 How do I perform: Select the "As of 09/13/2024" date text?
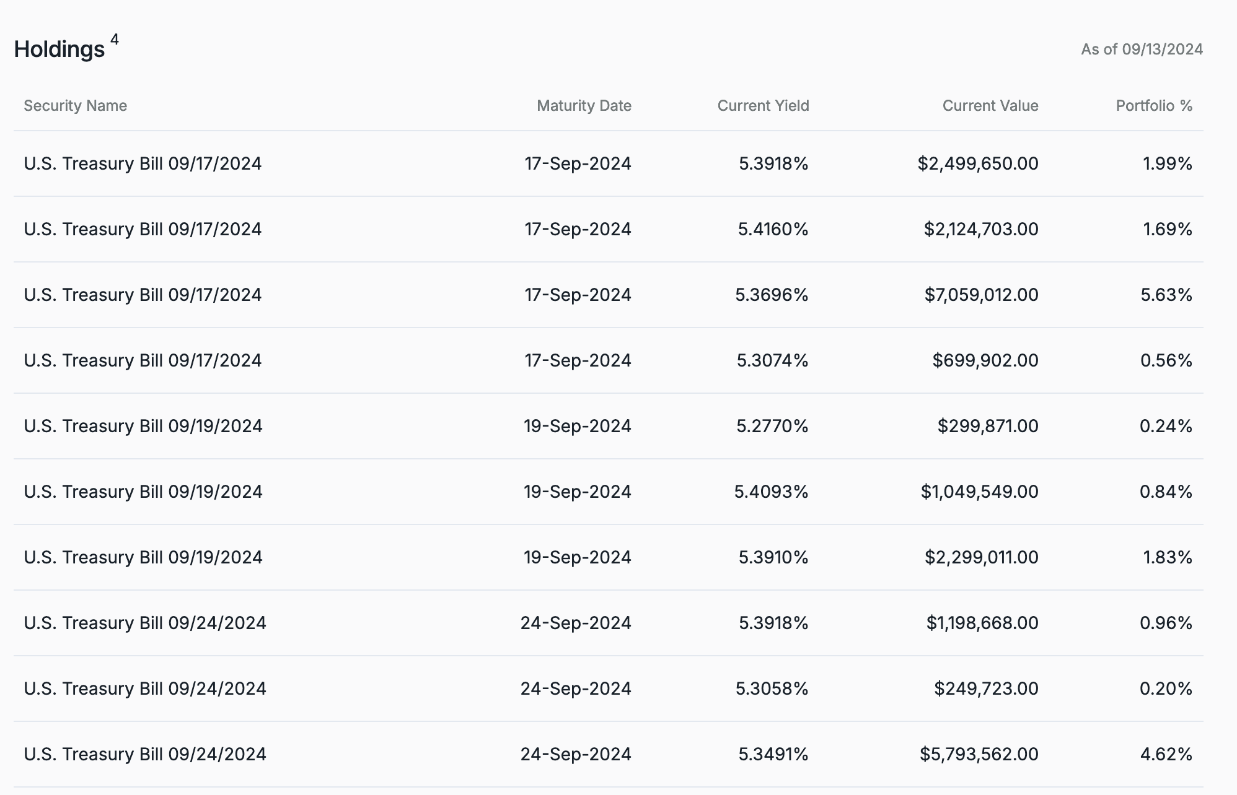pyautogui.click(x=1142, y=50)
